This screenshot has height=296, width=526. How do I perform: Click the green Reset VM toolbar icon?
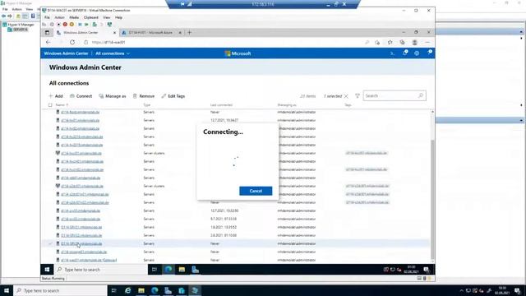pyautogui.click(x=86, y=25)
